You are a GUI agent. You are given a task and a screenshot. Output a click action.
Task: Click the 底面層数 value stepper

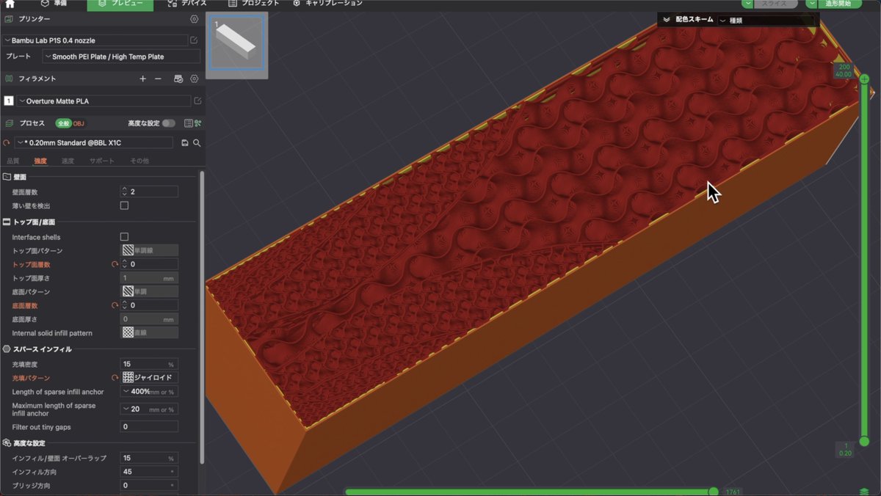pos(124,305)
